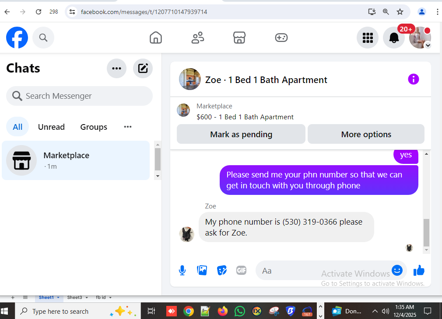Click the site information icon in address bar
Image resolution: width=442 pixels, height=319 pixels.
click(x=72, y=12)
